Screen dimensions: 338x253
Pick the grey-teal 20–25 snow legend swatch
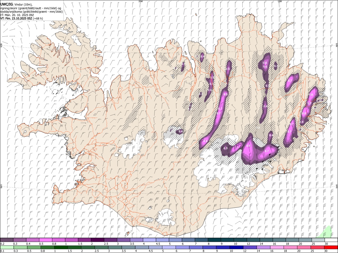(x=305, y=240)
